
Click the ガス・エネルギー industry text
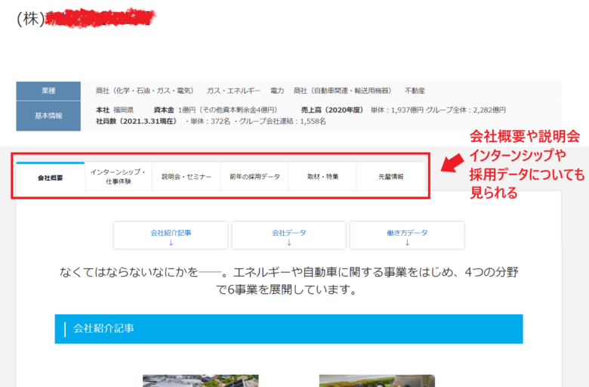(x=233, y=91)
